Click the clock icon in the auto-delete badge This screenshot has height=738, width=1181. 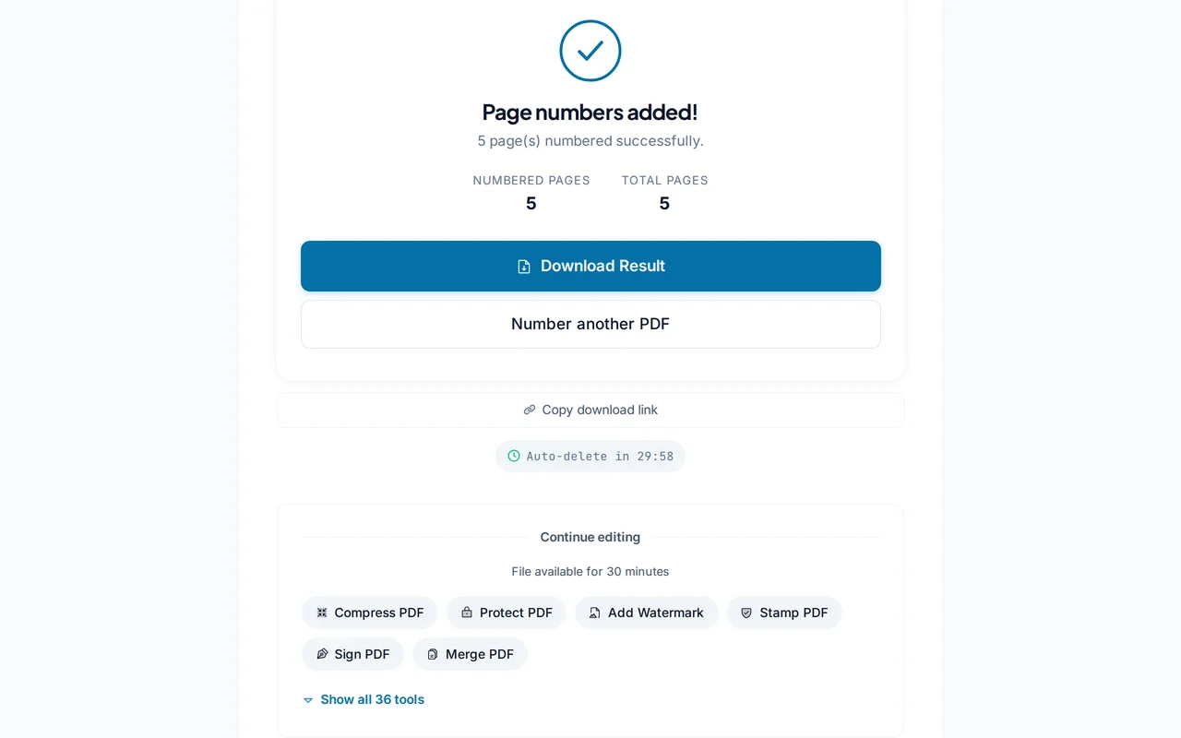point(513,456)
